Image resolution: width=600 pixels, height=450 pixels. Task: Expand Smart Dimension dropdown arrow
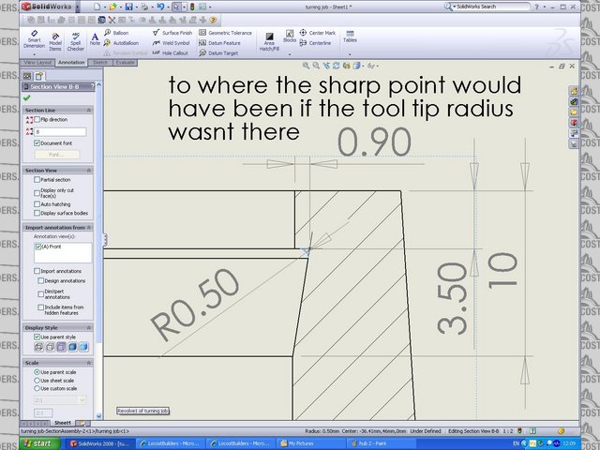pyautogui.click(x=34, y=54)
